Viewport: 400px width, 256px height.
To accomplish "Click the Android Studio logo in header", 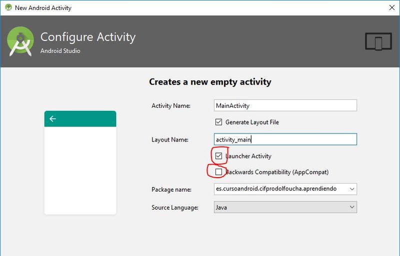I will (x=20, y=41).
